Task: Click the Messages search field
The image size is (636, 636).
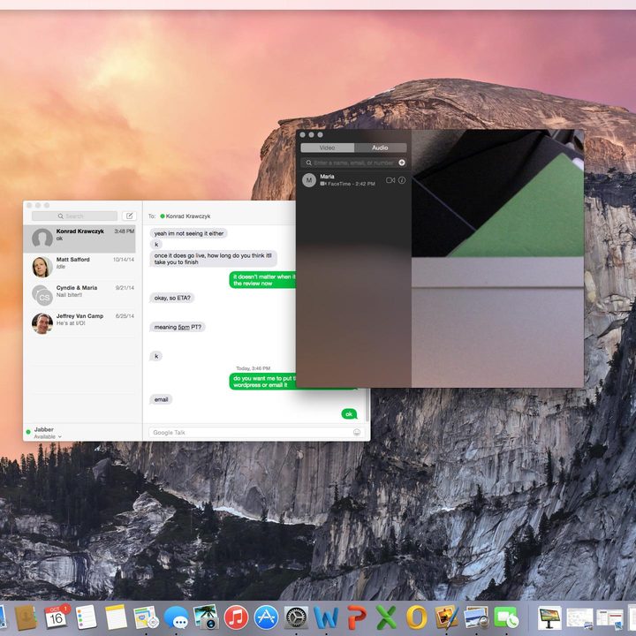Action: click(74, 216)
